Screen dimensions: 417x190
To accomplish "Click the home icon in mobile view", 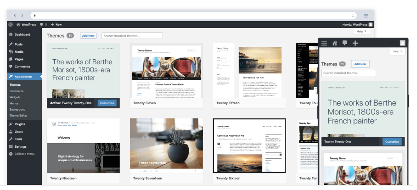I will tap(334, 43).
